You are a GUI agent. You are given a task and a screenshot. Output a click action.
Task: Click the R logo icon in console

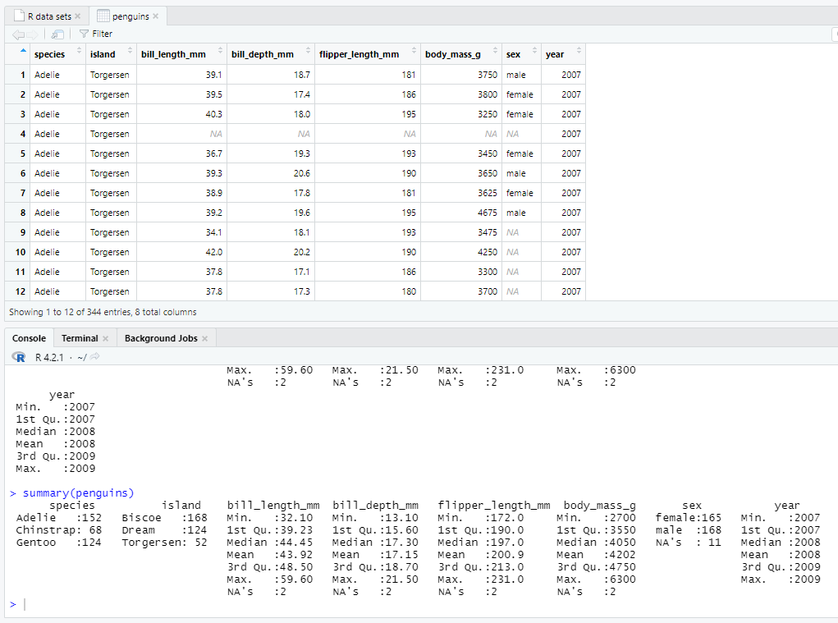pyautogui.click(x=19, y=357)
